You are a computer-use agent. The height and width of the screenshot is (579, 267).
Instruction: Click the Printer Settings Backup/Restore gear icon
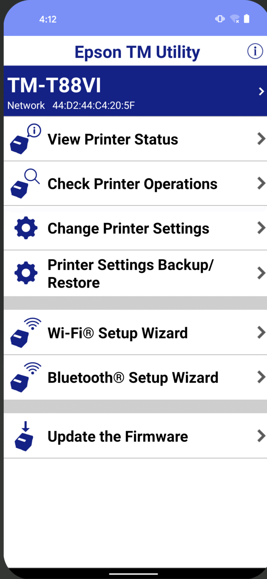click(25, 273)
